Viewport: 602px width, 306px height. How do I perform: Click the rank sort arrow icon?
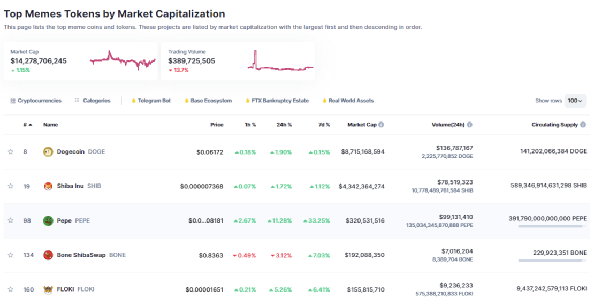pyautogui.click(x=31, y=125)
